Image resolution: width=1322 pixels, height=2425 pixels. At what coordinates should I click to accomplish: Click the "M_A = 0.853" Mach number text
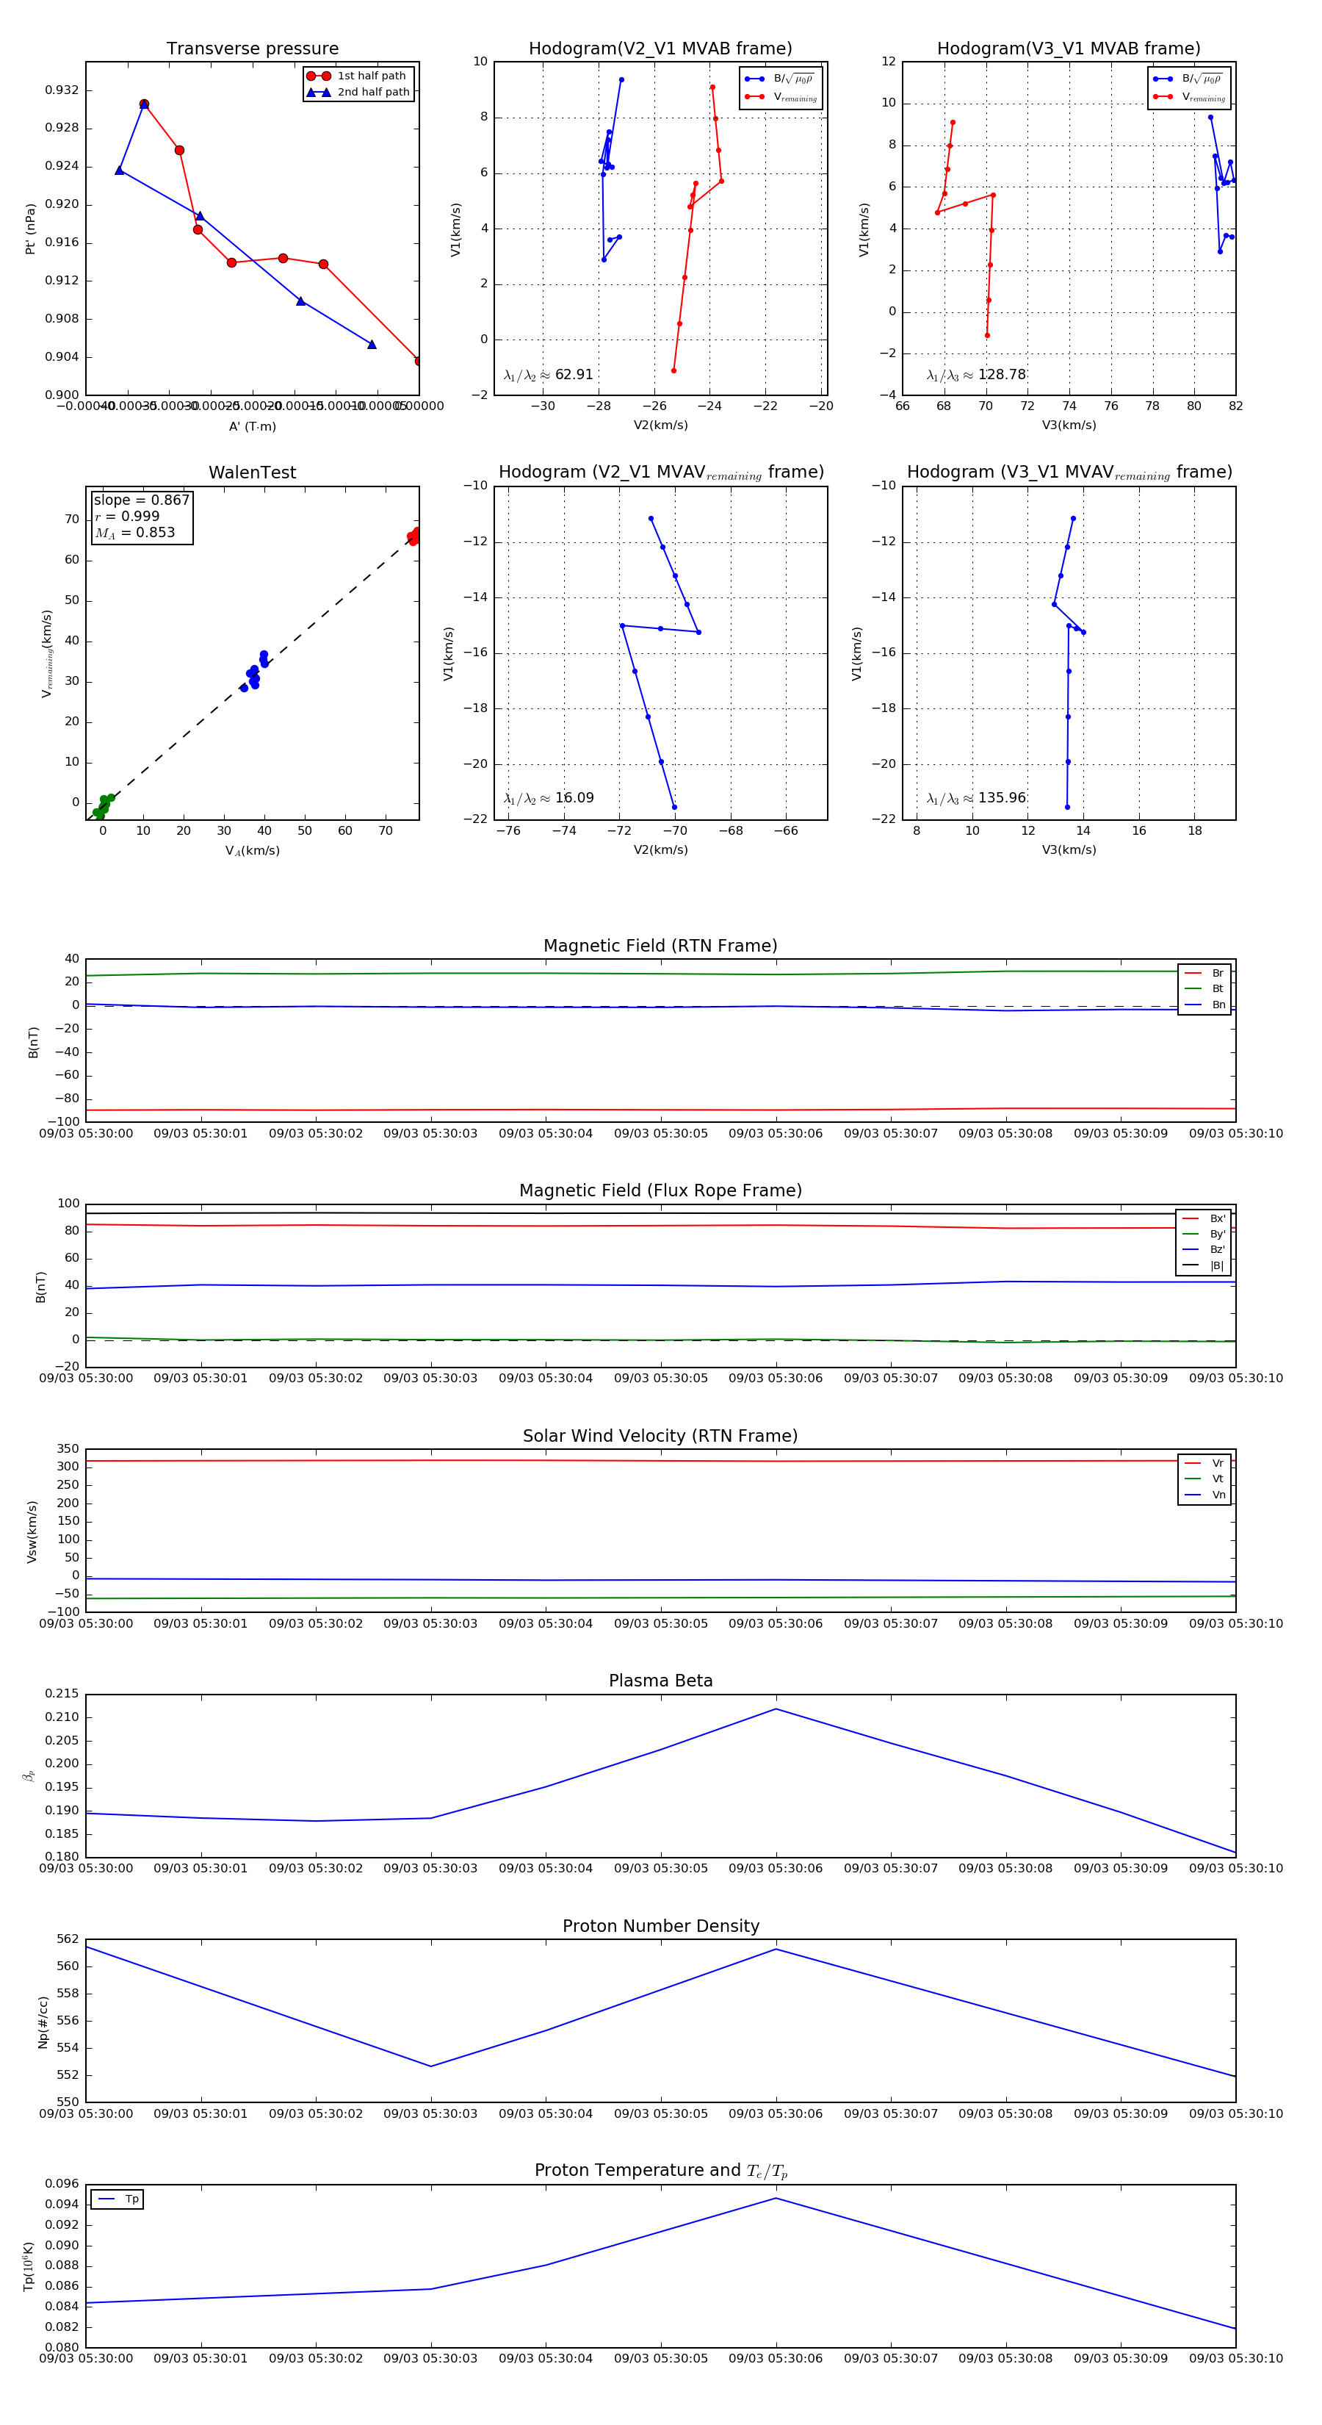point(134,533)
